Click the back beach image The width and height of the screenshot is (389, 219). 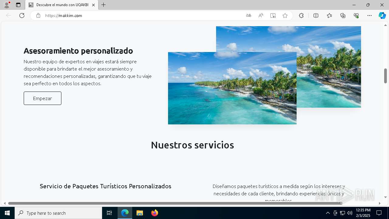[329, 67]
